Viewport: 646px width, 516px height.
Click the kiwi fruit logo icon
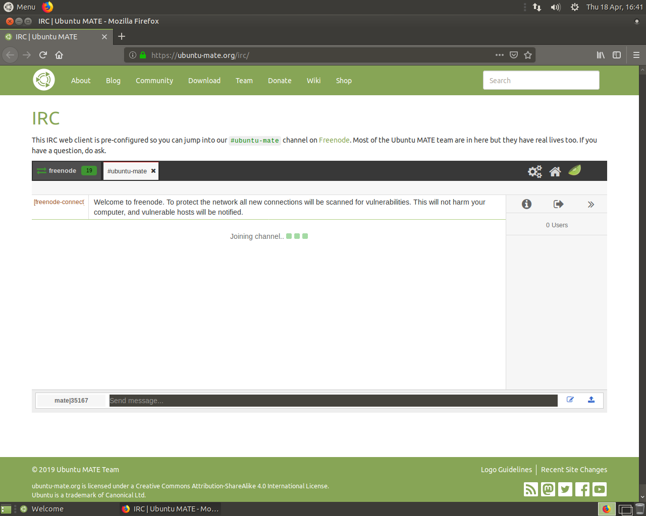coord(574,170)
